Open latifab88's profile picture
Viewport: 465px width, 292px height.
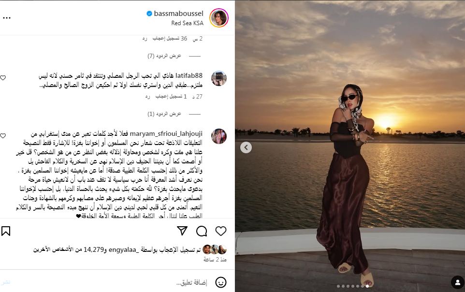(x=219, y=78)
